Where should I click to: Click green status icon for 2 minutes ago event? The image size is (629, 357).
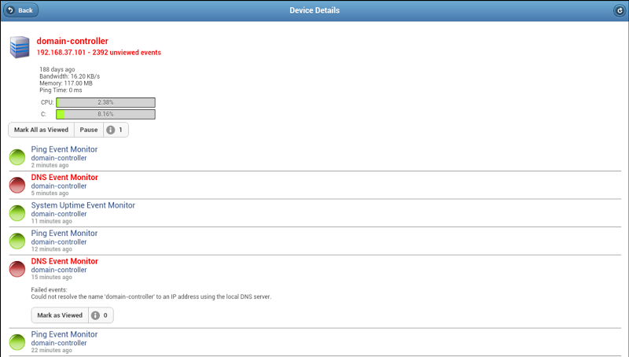tap(17, 157)
